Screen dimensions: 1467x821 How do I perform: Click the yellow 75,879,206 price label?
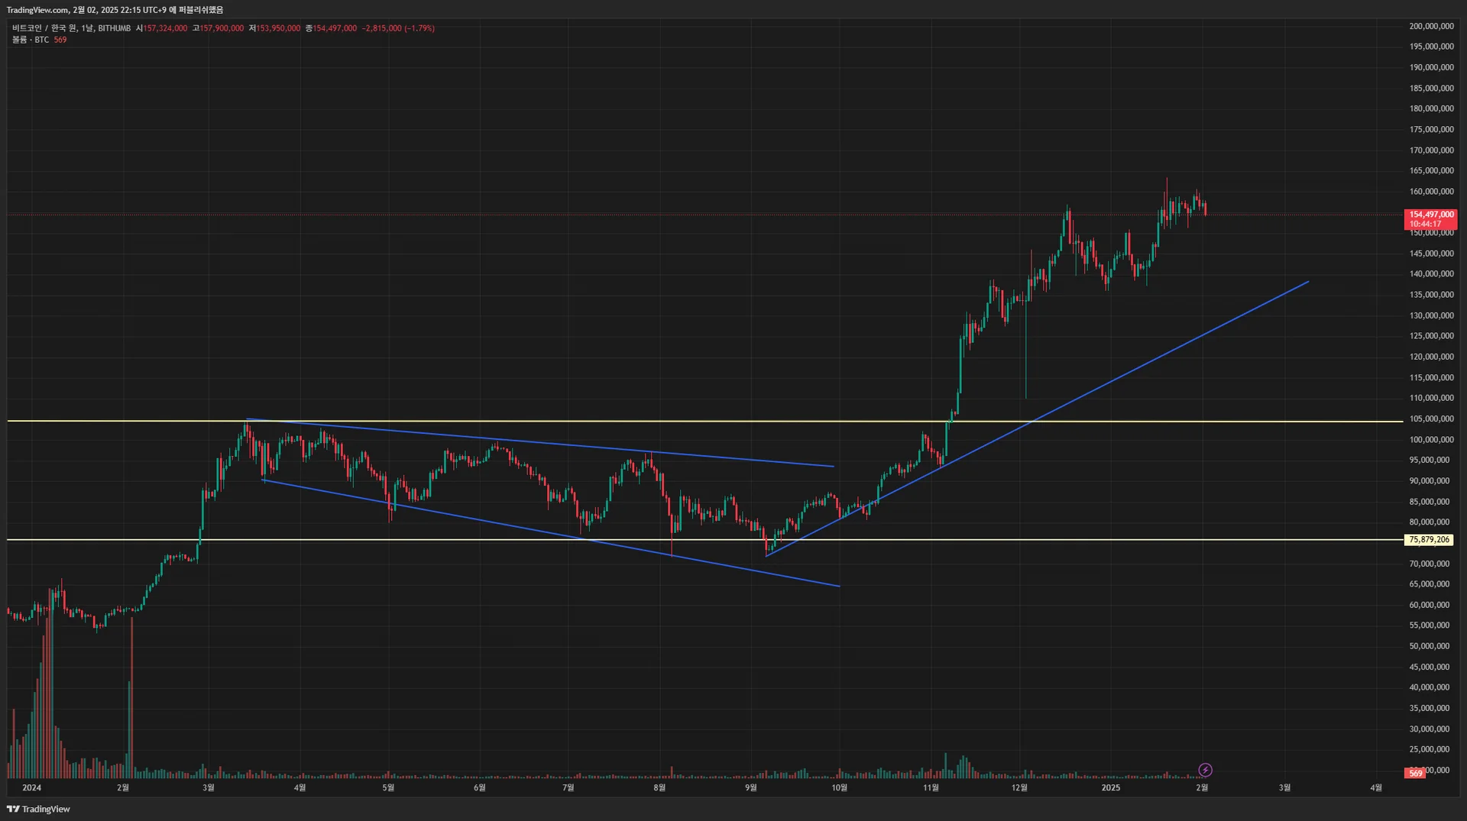[x=1429, y=540]
